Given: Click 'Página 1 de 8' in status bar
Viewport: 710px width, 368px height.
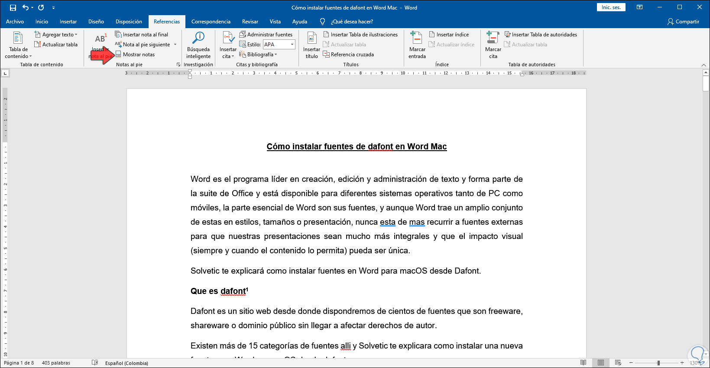Looking at the screenshot, I should point(19,363).
